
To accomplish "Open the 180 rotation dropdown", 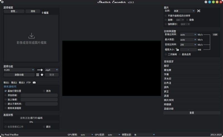I will pos(180,20).
